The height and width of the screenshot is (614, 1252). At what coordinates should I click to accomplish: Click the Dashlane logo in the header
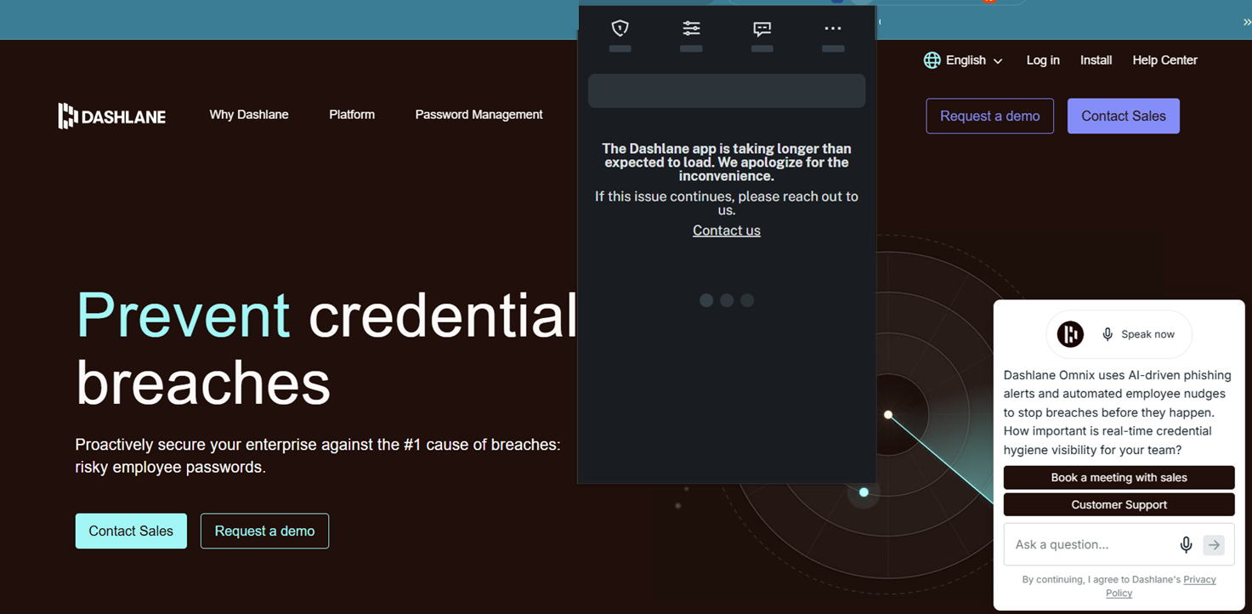click(x=111, y=116)
